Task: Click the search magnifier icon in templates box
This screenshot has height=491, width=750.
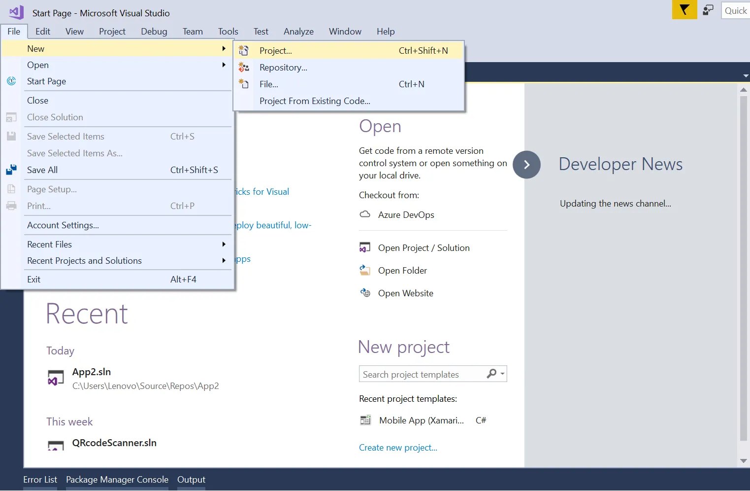Action: 491,374
